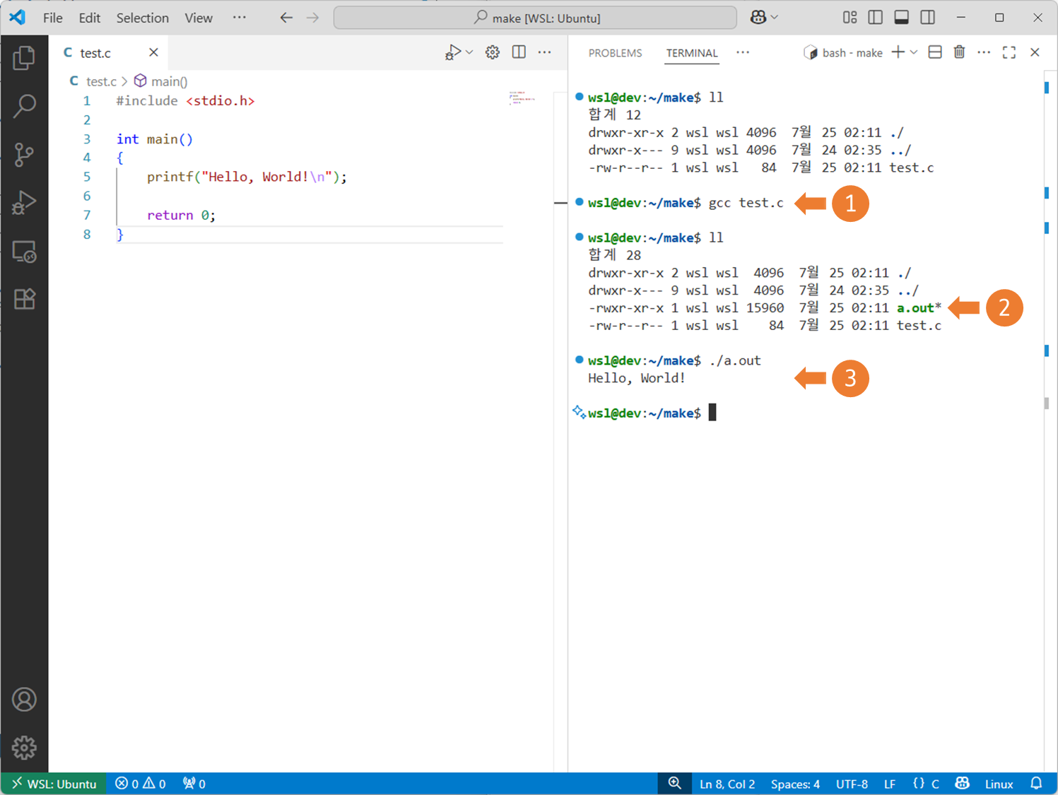1058x795 pixels.
Task: Click the main() breadcrumb symbol
Action: pos(161,81)
